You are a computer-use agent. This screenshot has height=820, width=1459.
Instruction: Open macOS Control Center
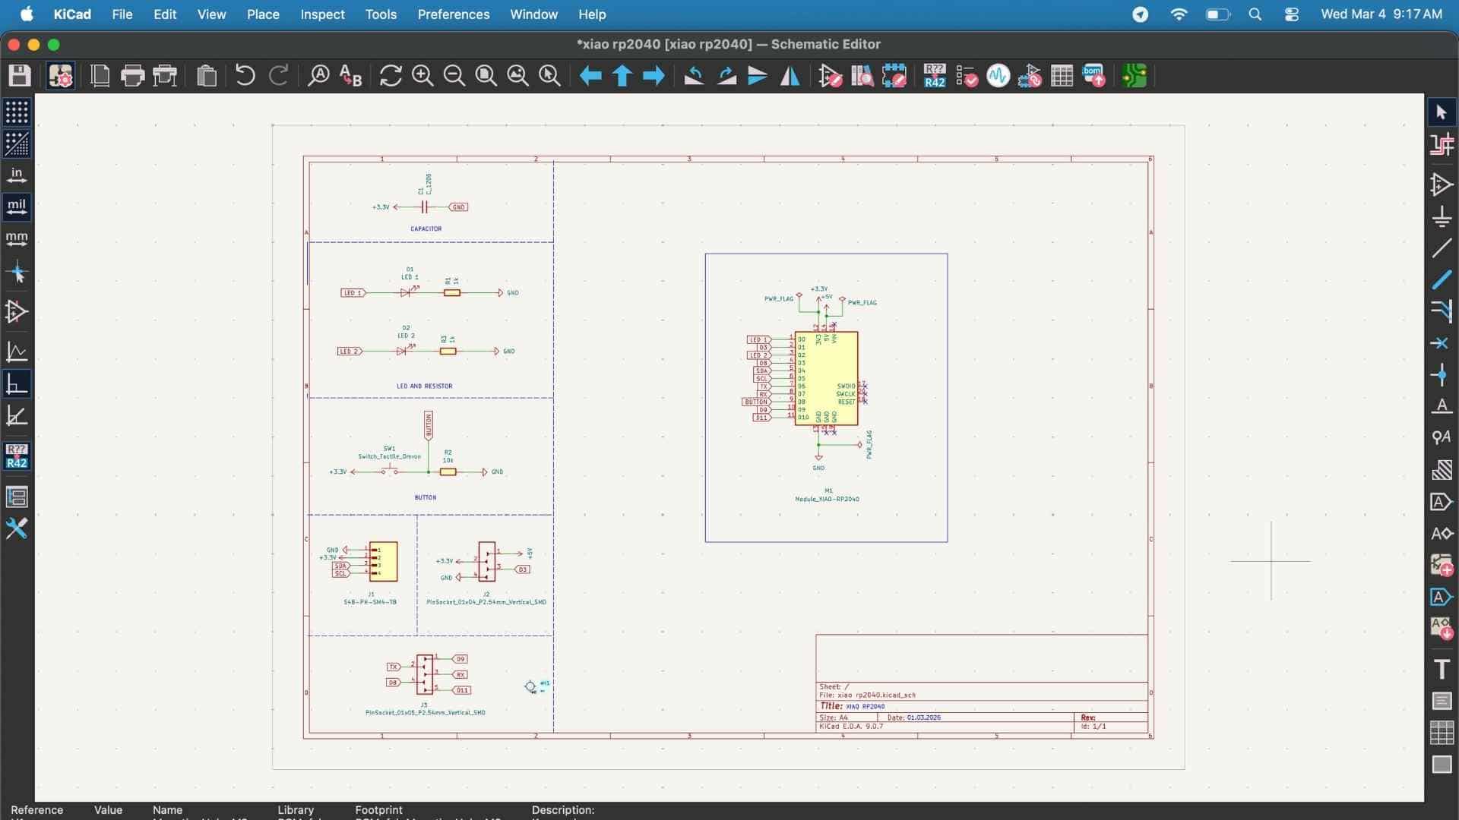(x=1291, y=14)
